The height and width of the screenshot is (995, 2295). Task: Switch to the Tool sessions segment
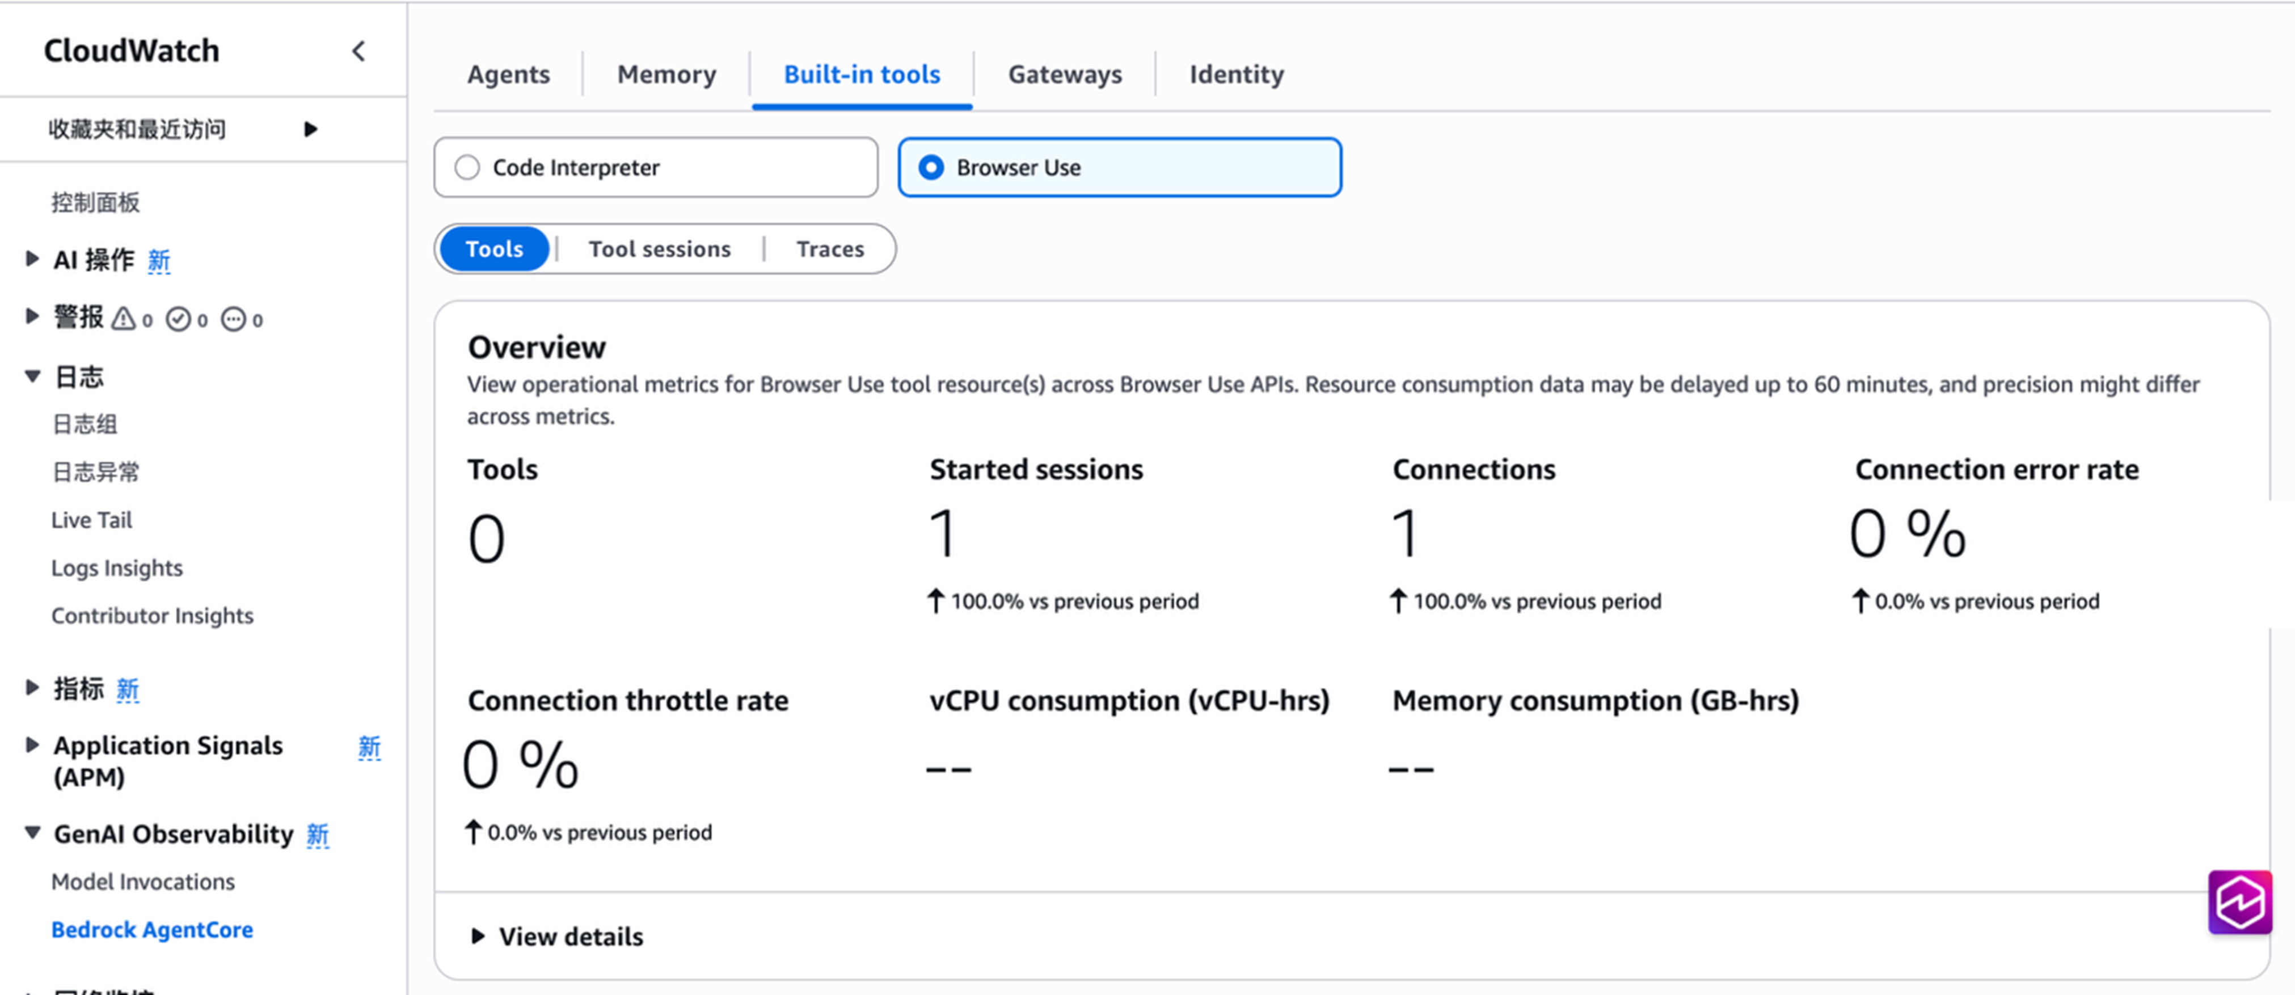(x=659, y=248)
